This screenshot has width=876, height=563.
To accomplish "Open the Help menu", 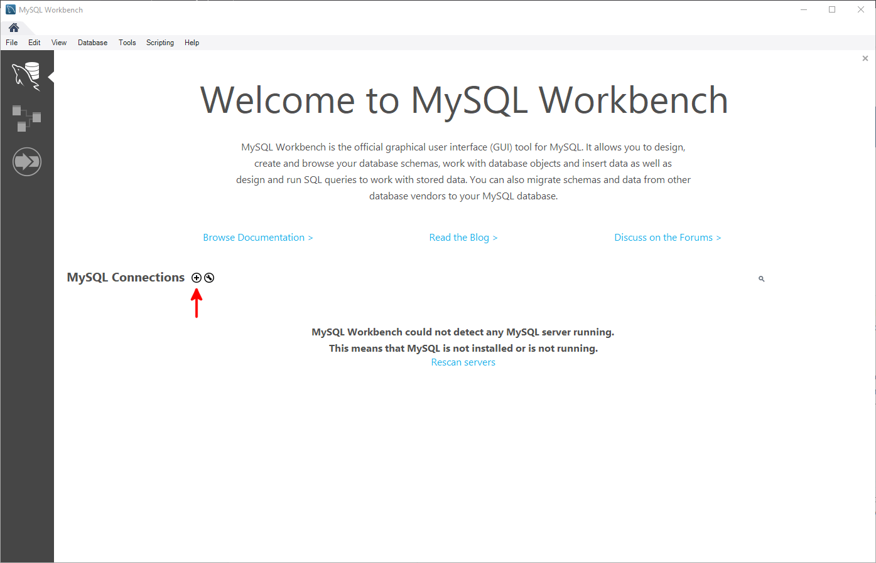I will click(x=192, y=42).
